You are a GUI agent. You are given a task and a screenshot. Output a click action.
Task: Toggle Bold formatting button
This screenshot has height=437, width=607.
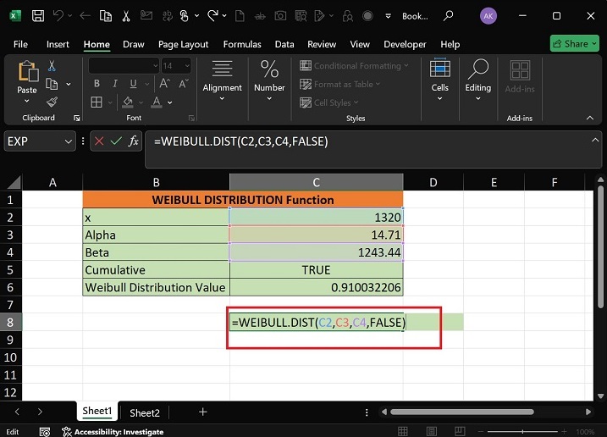coord(97,84)
